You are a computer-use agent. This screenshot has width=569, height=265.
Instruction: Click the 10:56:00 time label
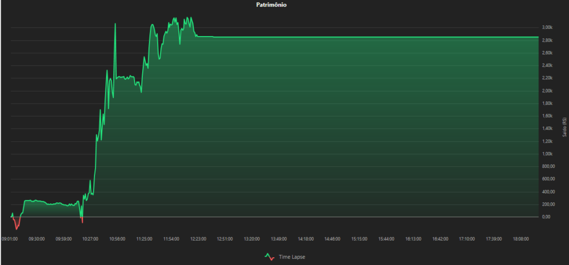pos(117,239)
